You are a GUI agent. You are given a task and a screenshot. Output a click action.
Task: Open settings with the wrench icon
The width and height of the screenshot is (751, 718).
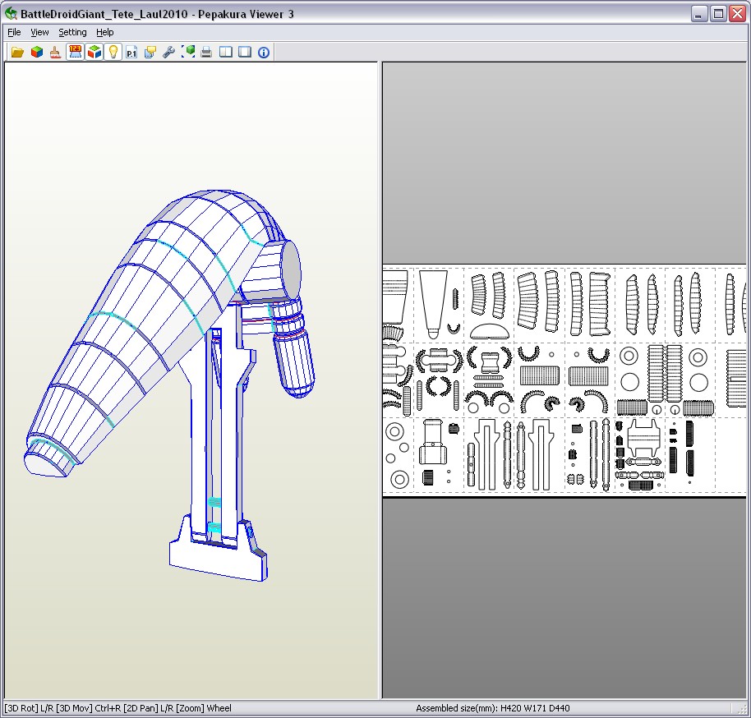point(169,52)
